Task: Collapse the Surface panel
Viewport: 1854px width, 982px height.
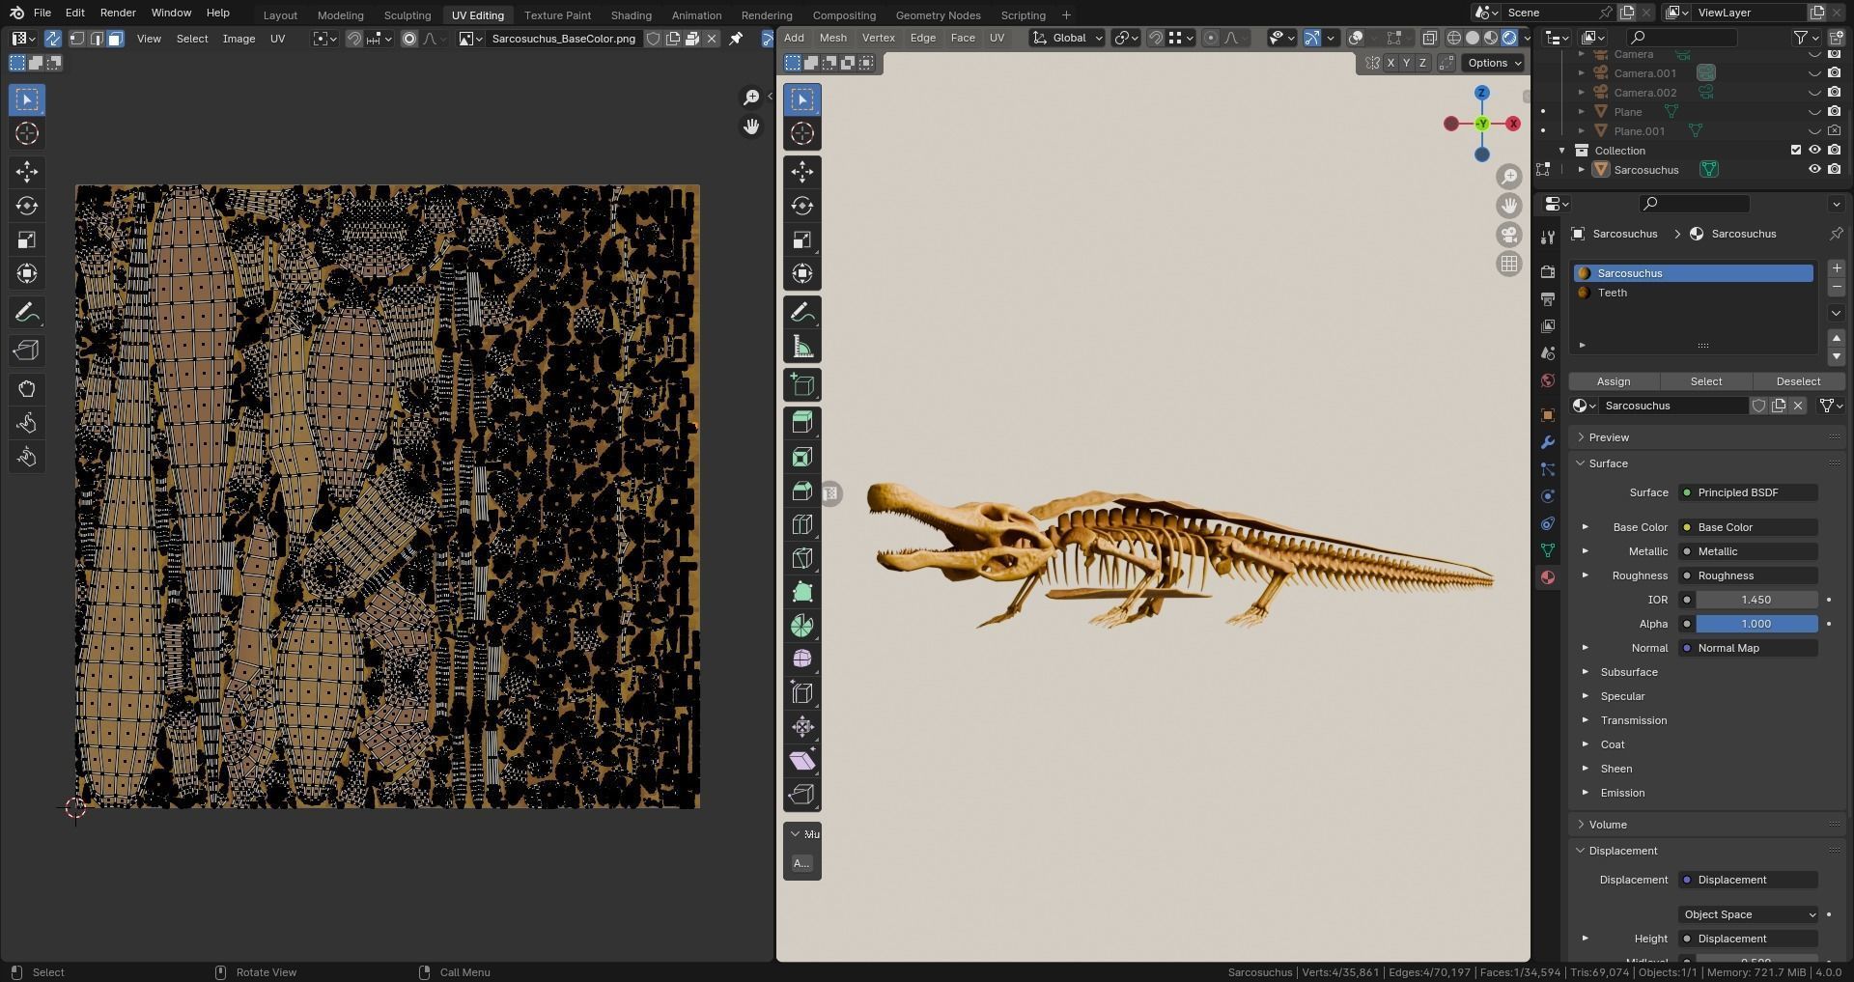Action: [x=1609, y=463]
